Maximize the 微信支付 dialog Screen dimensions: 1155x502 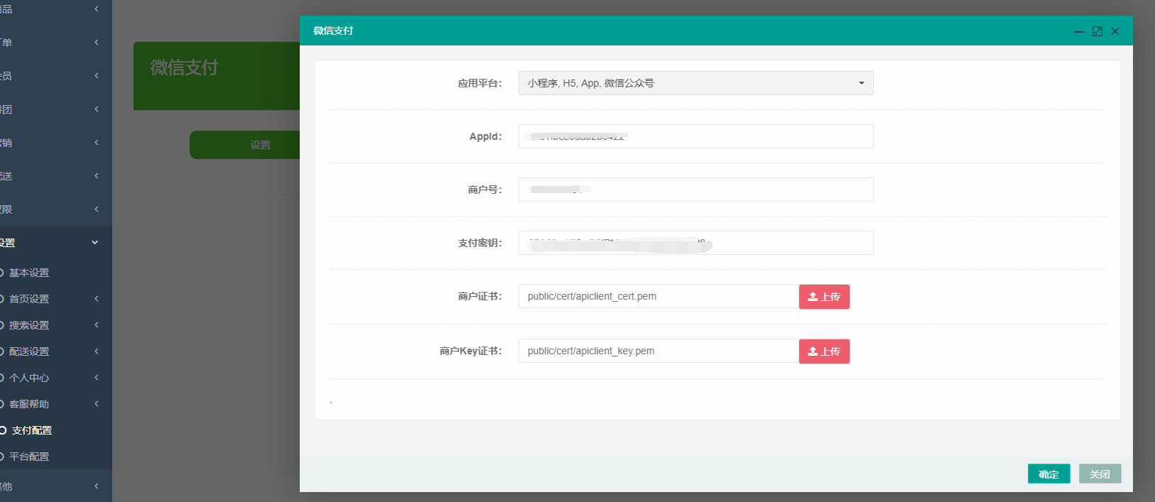(1097, 31)
